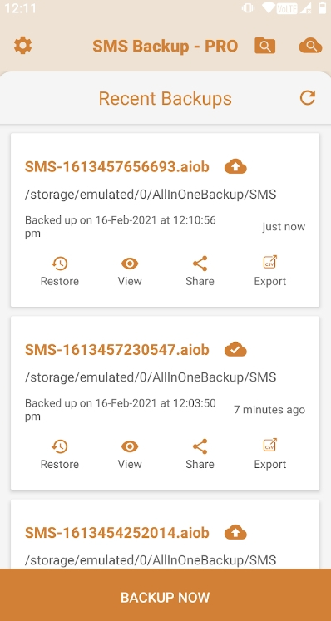
Task: Tap the BACKUP NOW button
Action: (165, 595)
